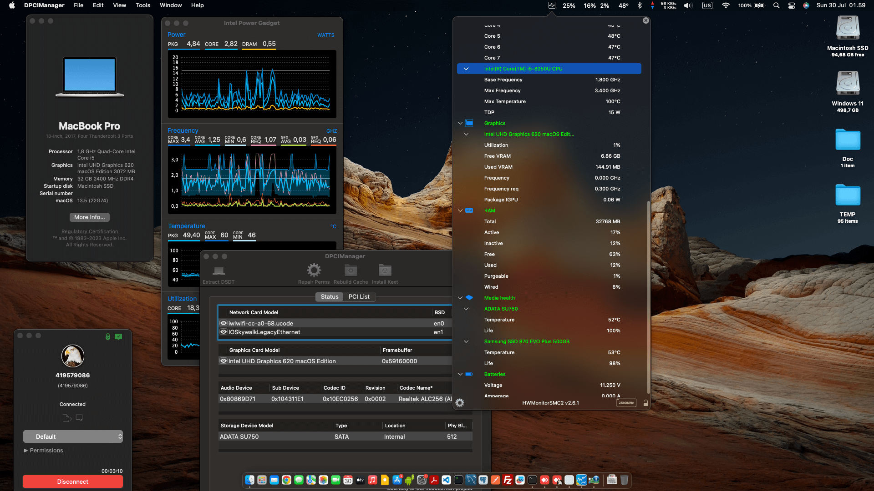
Task: Adjust volume icon in menu bar
Action: click(x=688, y=5)
